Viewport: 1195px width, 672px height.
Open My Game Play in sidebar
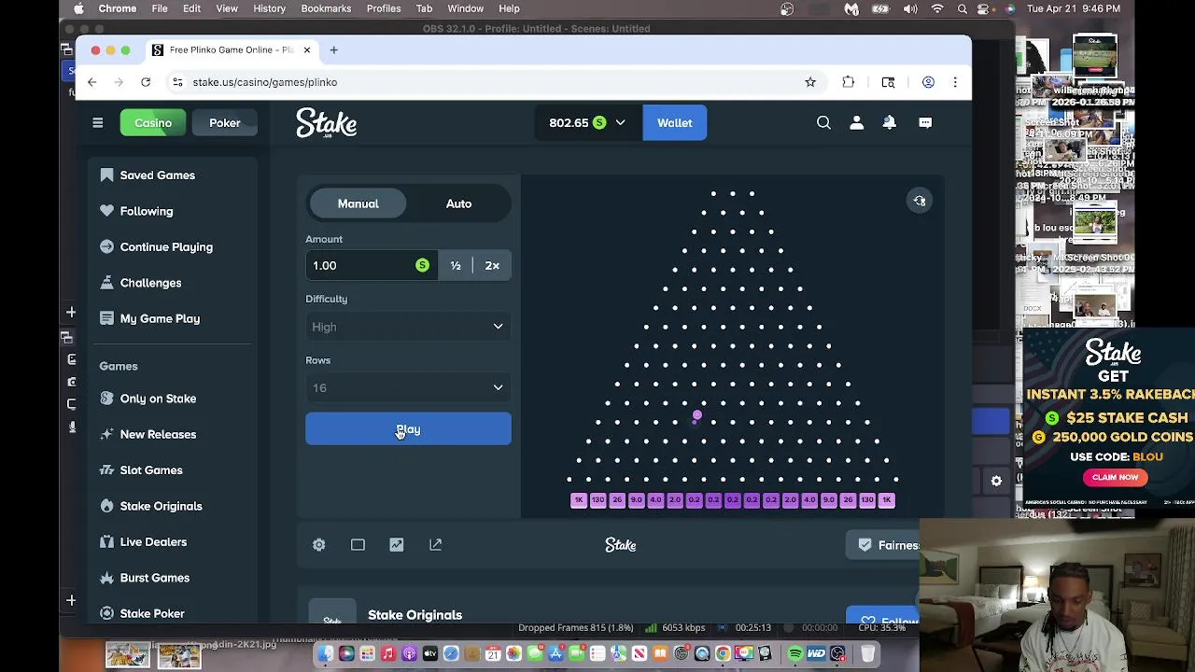point(160,318)
